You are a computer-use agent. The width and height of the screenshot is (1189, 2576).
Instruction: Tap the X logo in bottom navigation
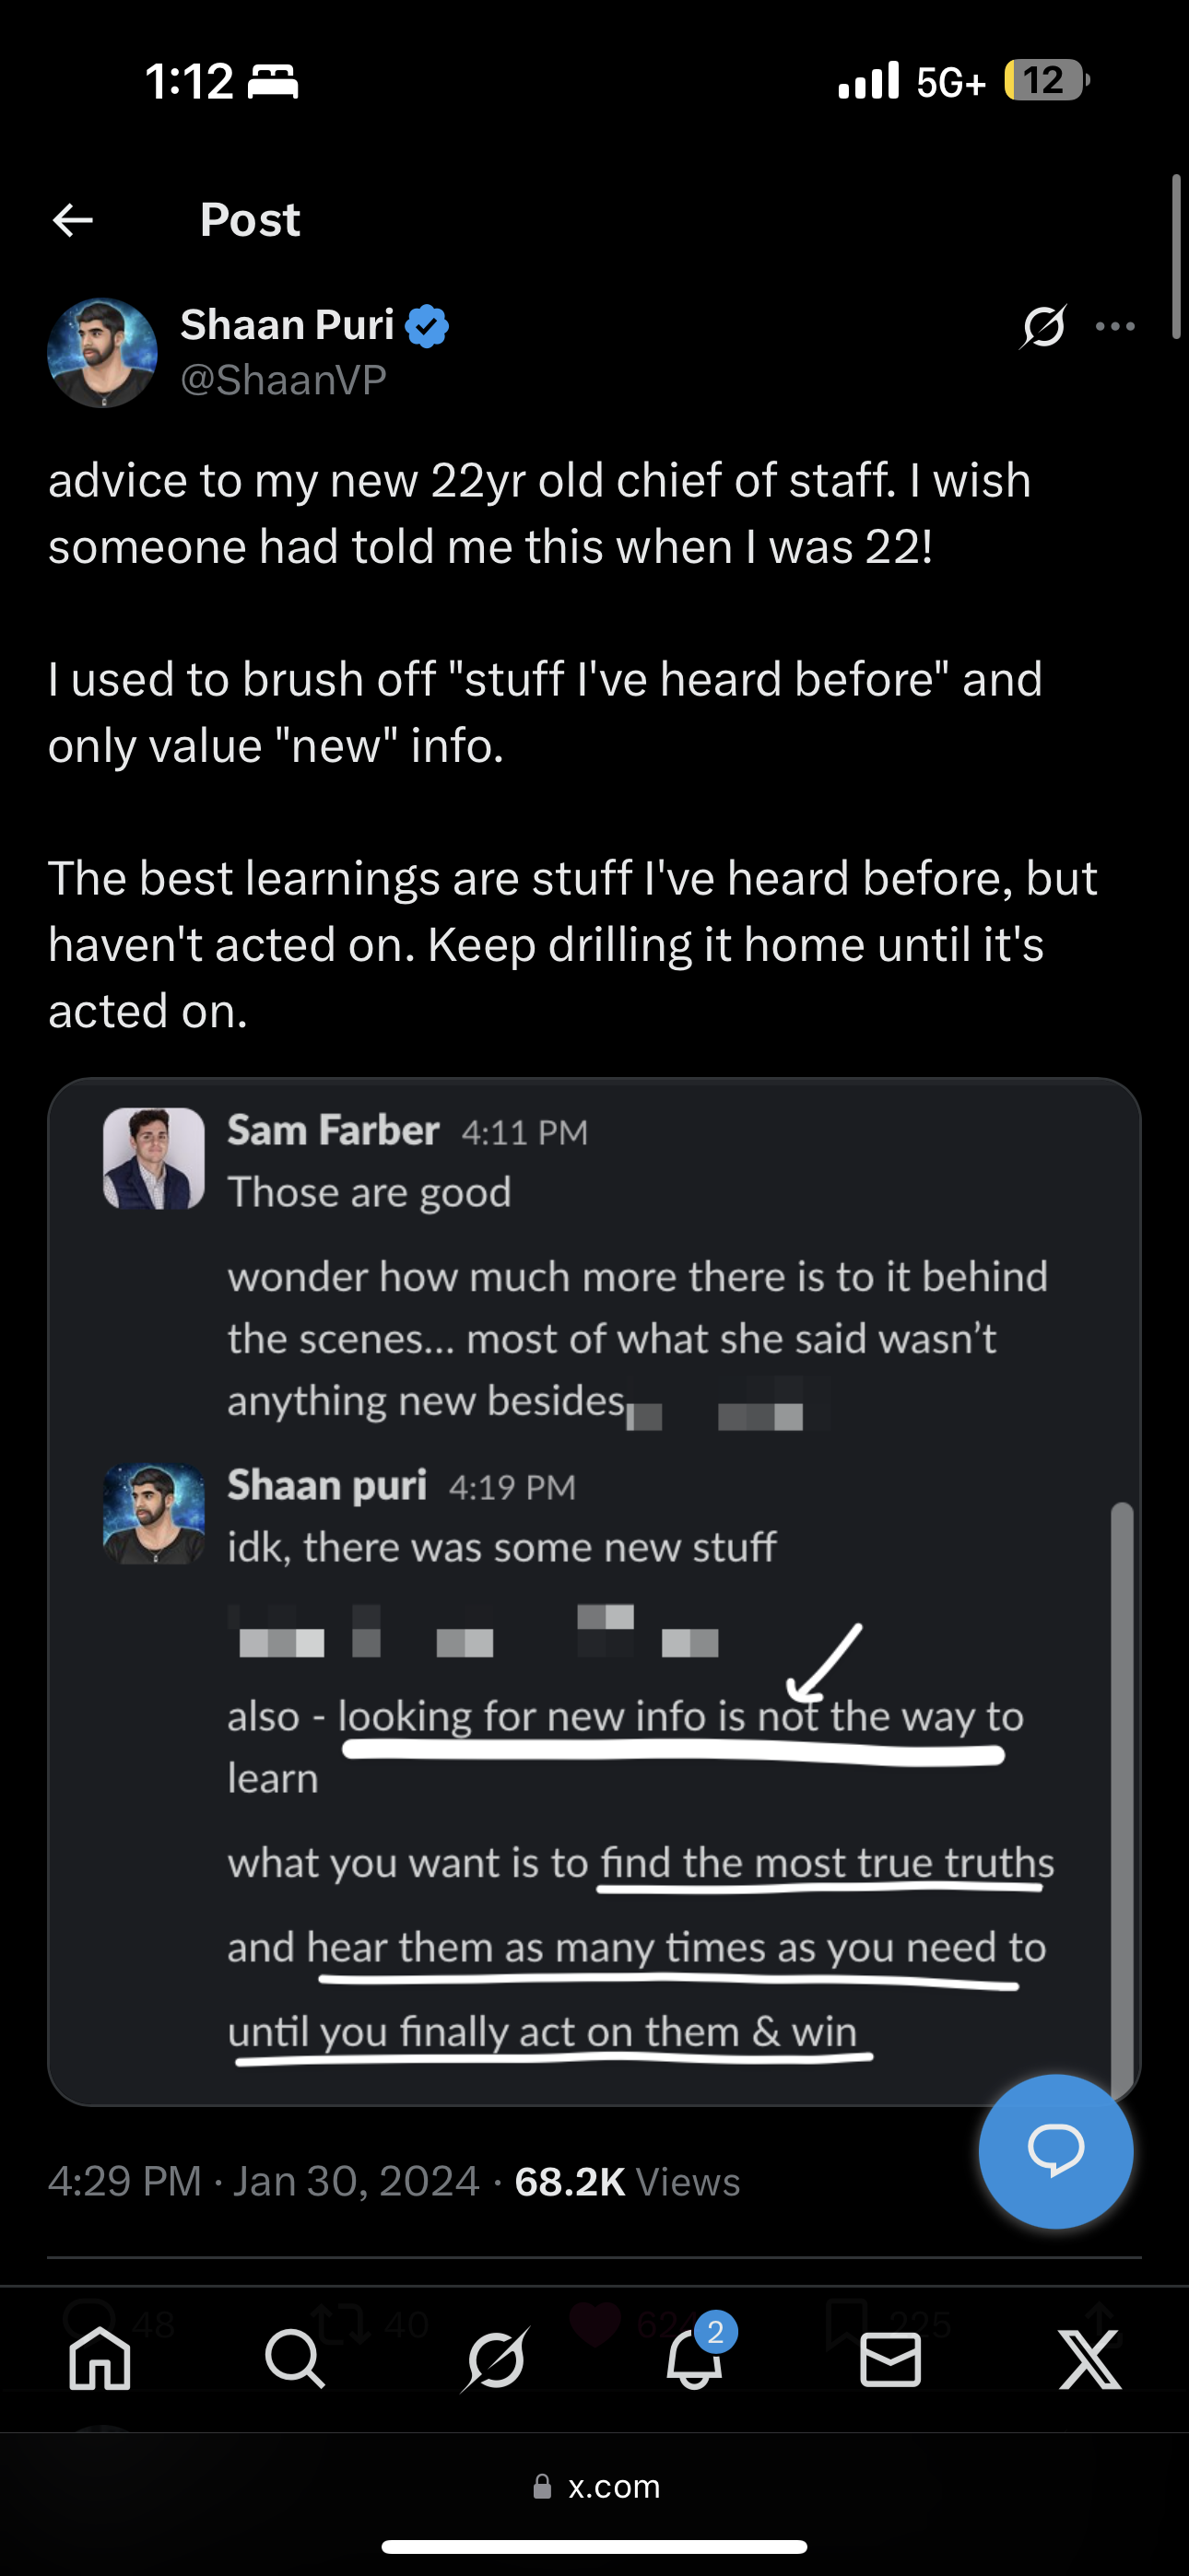tap(1089, 2360)
